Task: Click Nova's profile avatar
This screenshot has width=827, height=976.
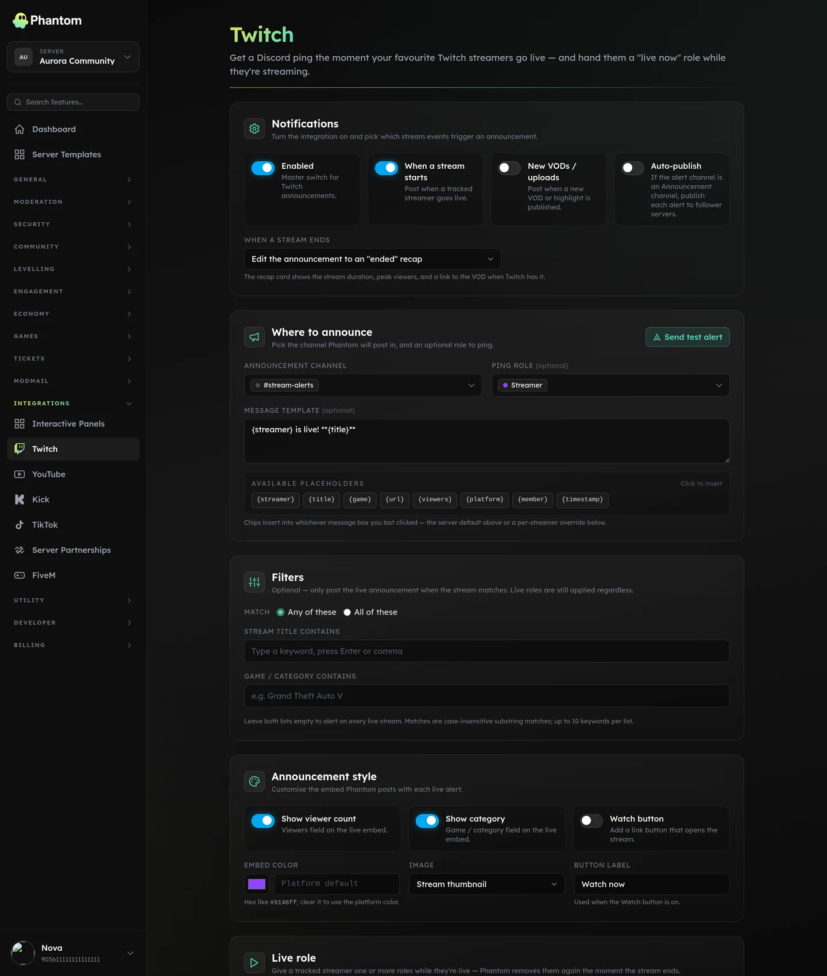Action: (x=23, y=953)
